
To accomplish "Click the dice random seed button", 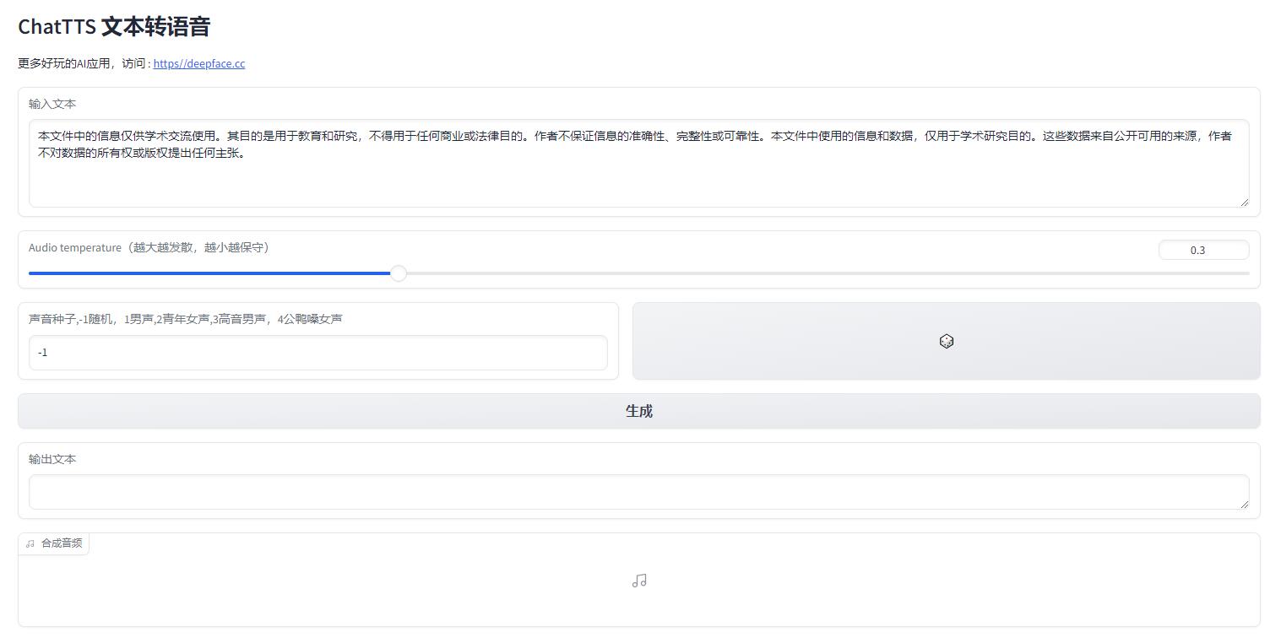I will [946, 341].
